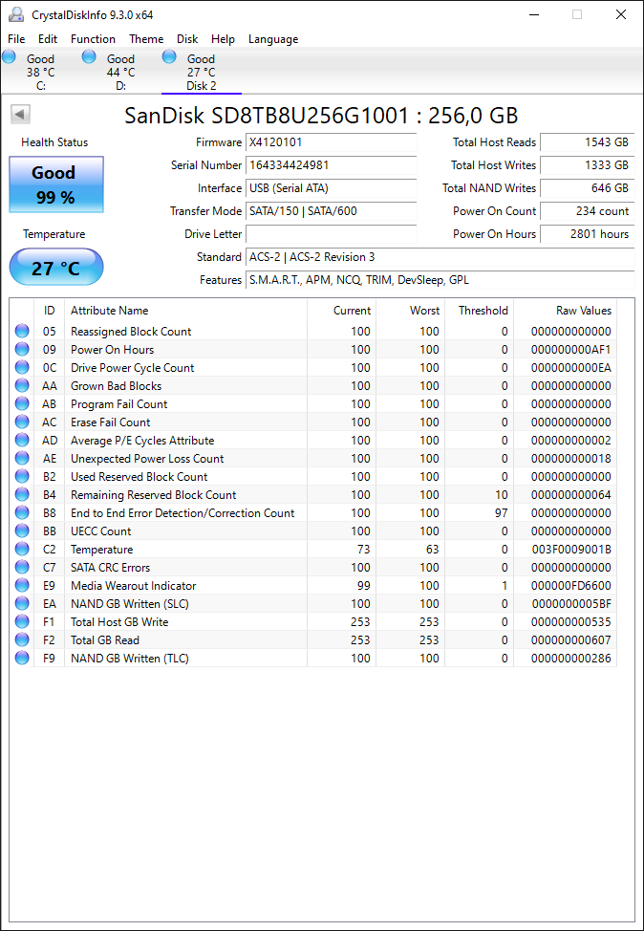Open the Edit menu
644x931 pixels.
48,39
